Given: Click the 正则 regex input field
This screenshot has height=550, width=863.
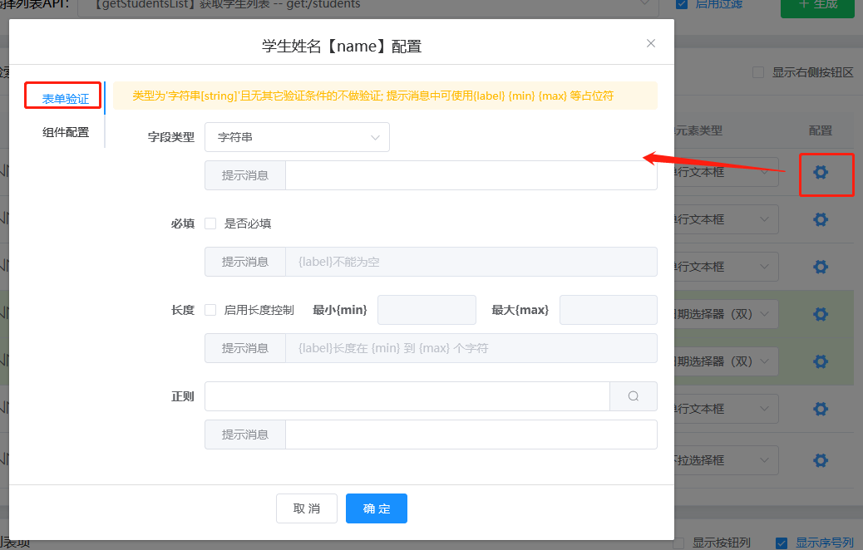Looking at the screenshot, I should pyautogui.click(x=407, y=396).
